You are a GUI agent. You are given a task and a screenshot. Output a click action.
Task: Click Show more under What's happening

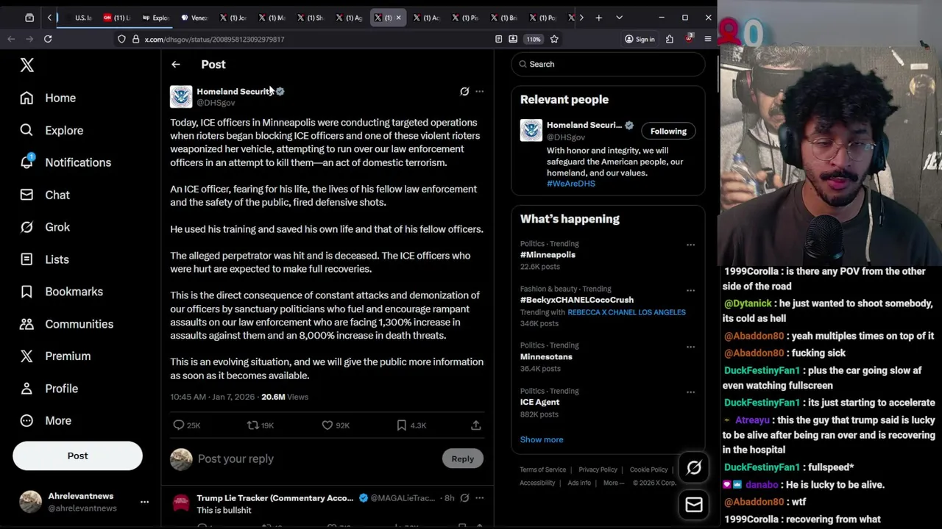[542, 439]
